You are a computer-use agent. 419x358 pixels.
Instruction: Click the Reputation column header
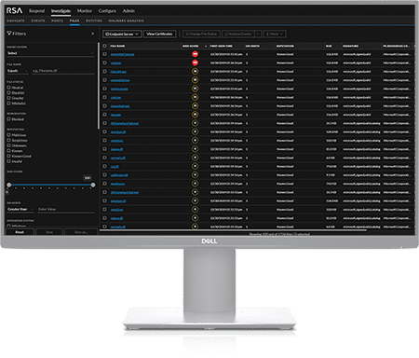285,46
